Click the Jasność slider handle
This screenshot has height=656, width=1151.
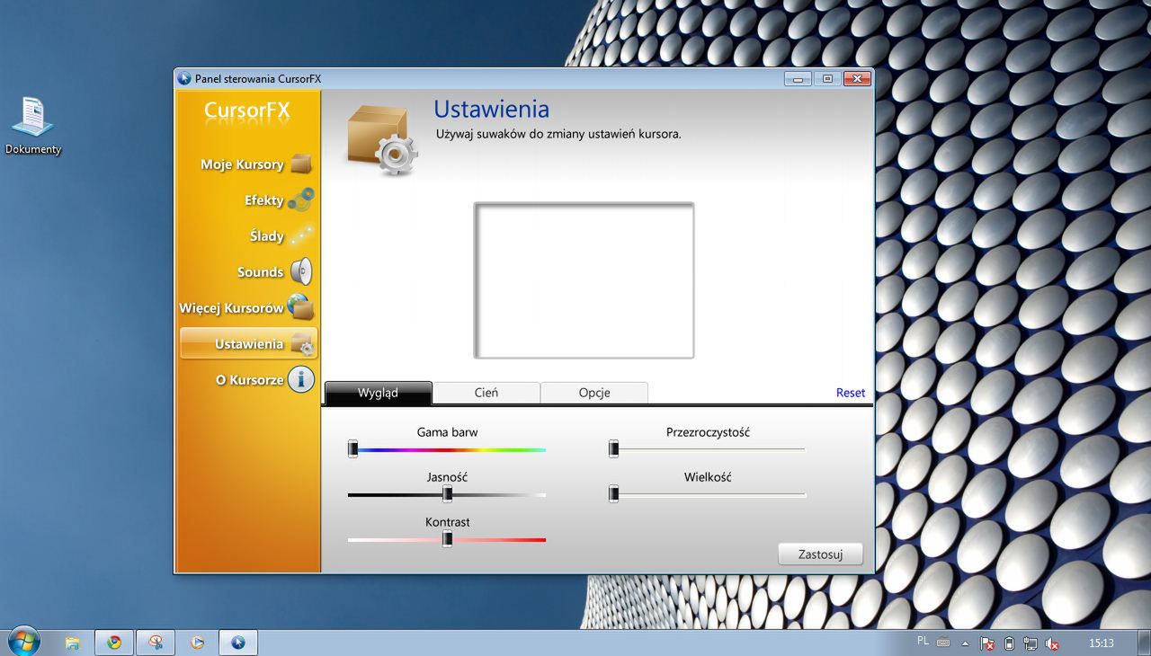[x=447, y=493]
